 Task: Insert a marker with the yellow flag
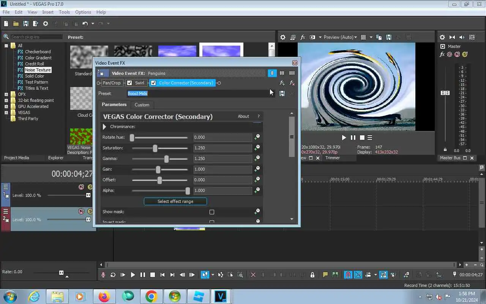(325, 275)
